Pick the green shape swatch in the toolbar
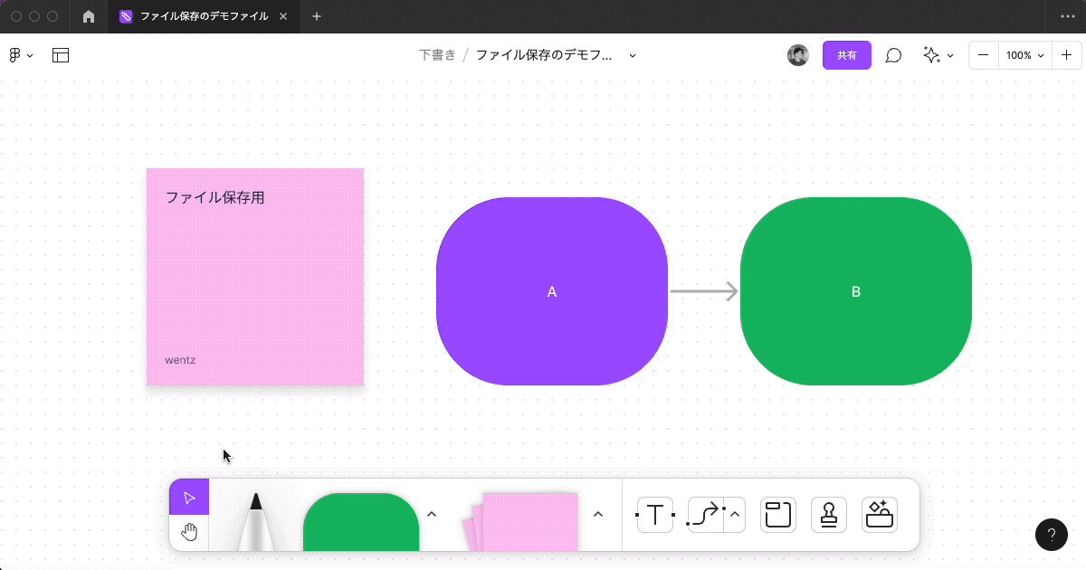Screen dimensions: 1086x570 click(360, 525)
